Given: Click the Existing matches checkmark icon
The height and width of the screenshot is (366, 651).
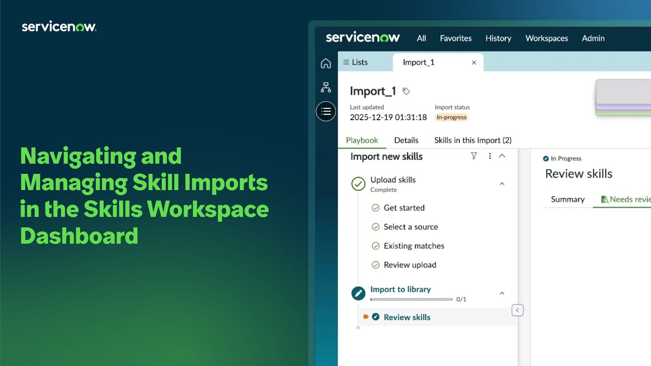Looking at the screenshot, I should coord(376,246).
